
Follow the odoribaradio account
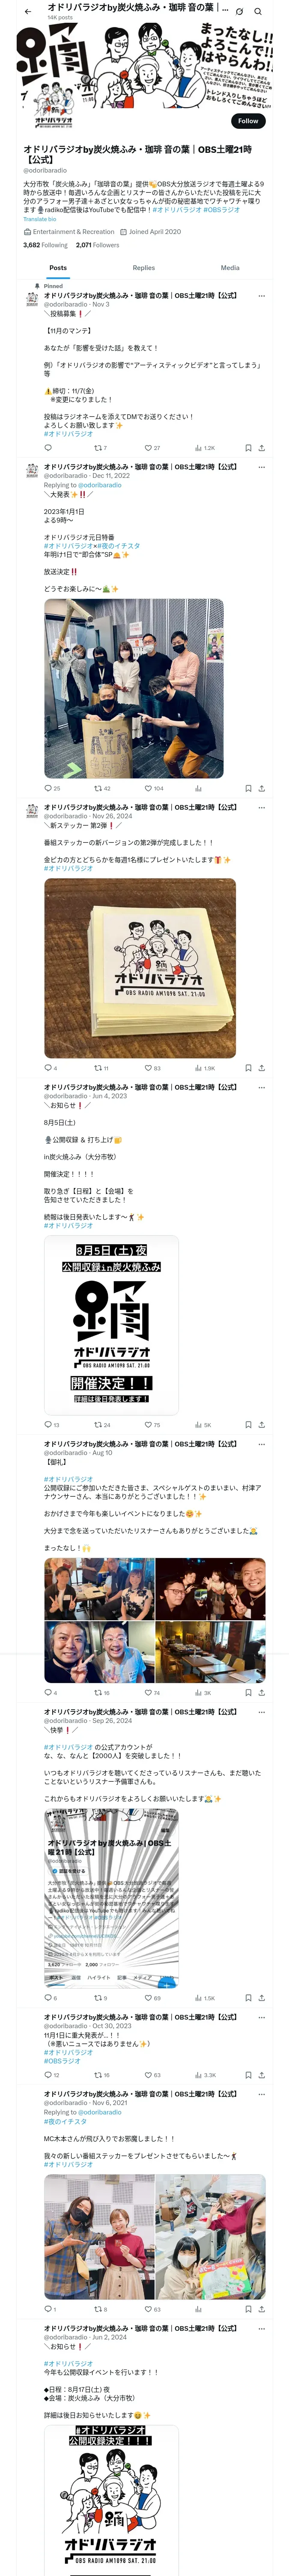pyautogui.click(x=247, y=121)
